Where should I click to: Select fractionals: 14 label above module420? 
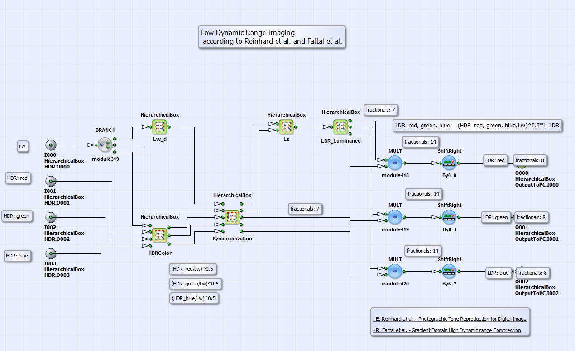(x=423, y=251)
